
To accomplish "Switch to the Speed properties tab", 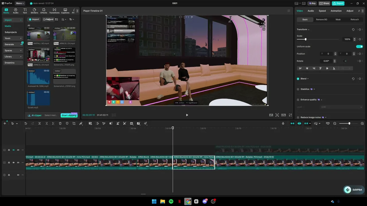I will [x=322, y=11].
